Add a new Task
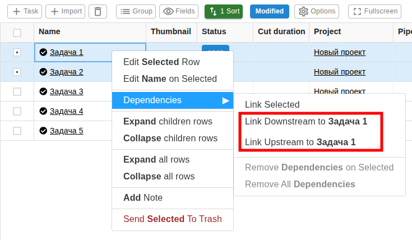The height and width of the screenshot is (240, 412). [x=24, y=11]
